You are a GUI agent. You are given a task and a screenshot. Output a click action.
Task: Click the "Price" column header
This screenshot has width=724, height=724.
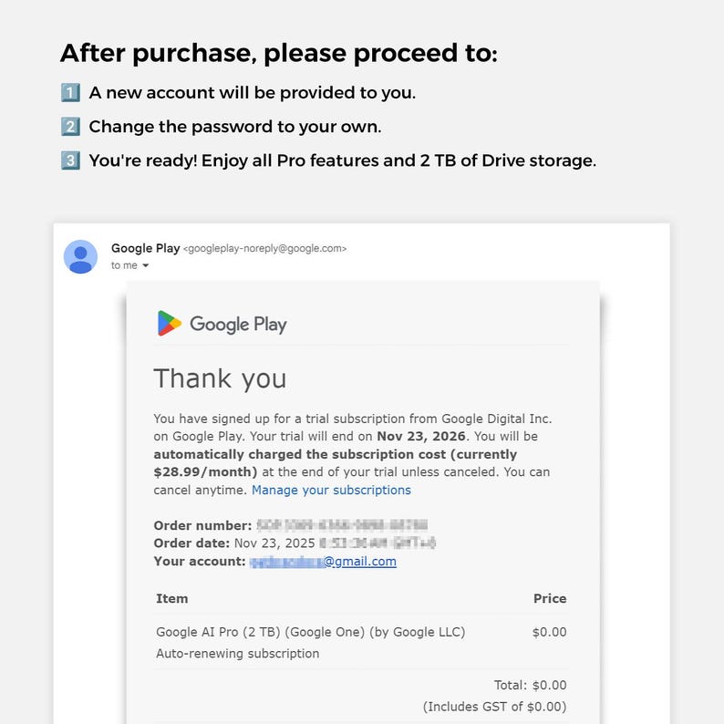pyautogui.click(x=550, y=599)
